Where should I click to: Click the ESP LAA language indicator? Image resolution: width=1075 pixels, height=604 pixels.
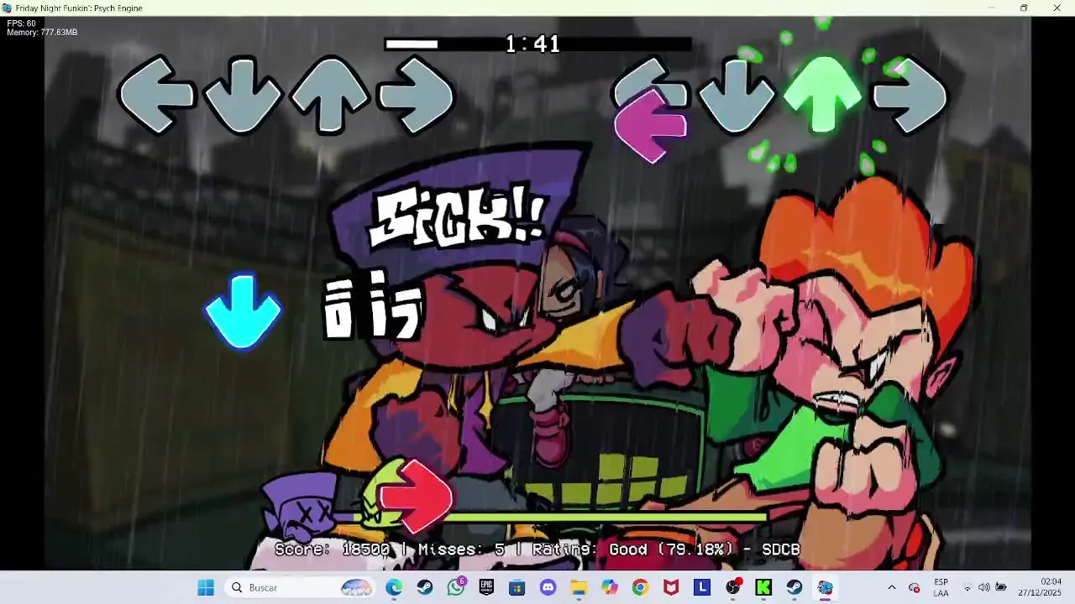[x=941, y=587]
